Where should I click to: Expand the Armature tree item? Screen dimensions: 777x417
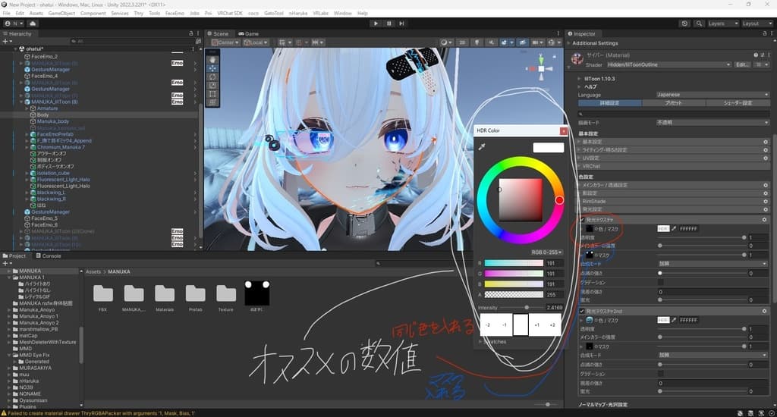[27, 108]
